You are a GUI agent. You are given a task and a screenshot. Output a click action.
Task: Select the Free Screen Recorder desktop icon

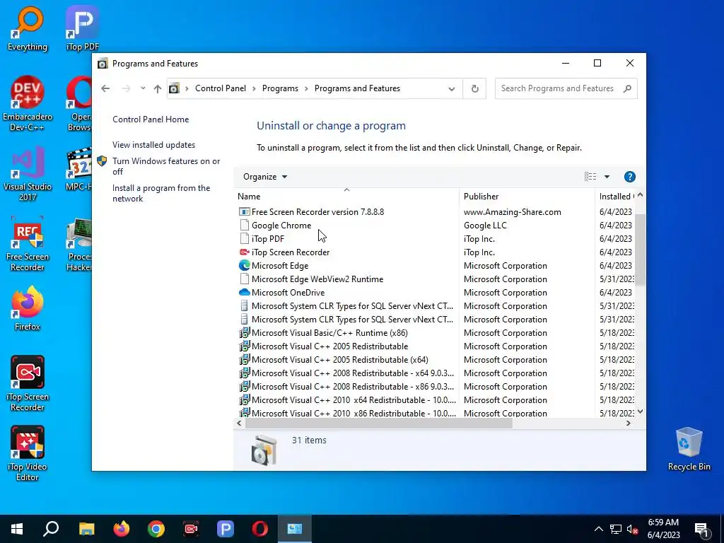[x=28, y=244]
